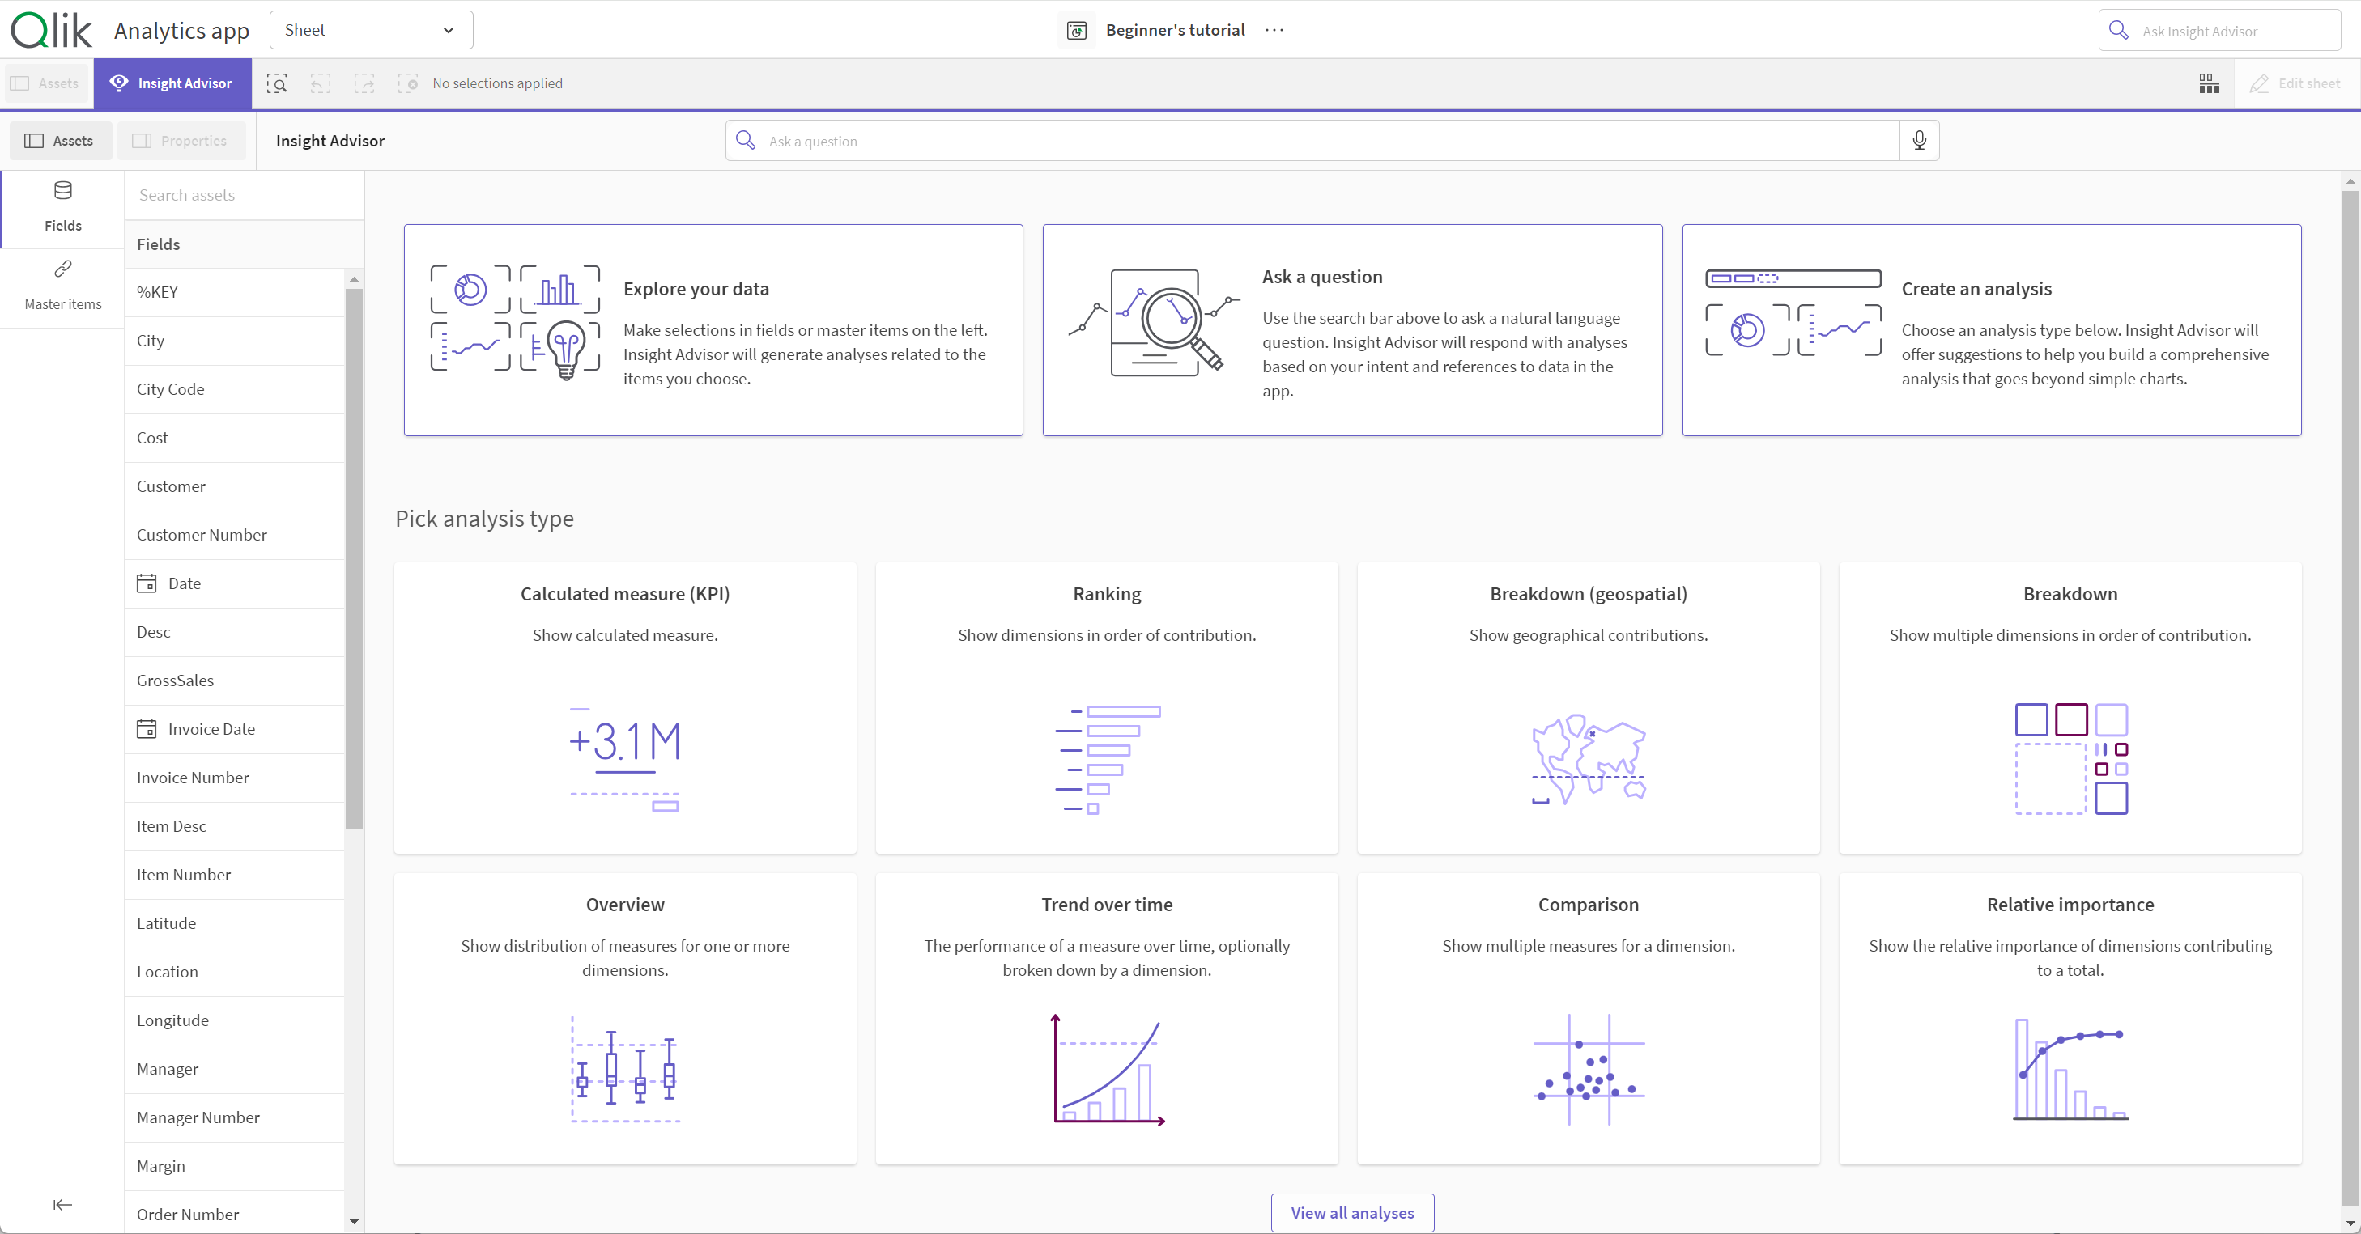Scroll down the Fields list panel
This screenshot has height=1234, width=2361.
(355, 1222)
